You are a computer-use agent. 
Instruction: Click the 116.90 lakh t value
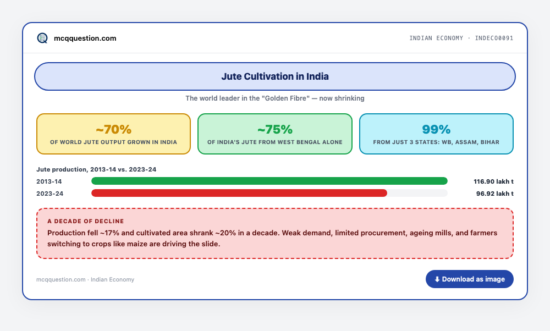click(493, 181)
